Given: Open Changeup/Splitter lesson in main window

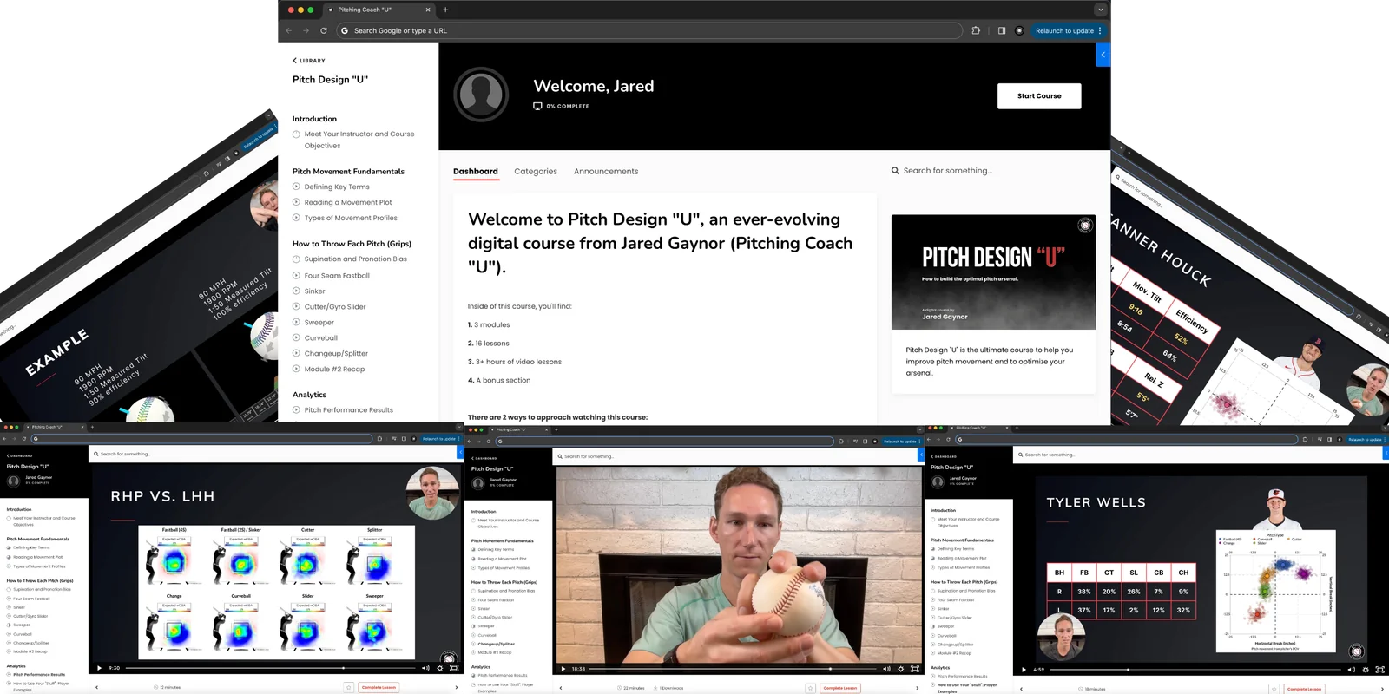Looking at the screenshot, I should pos(336,353).
